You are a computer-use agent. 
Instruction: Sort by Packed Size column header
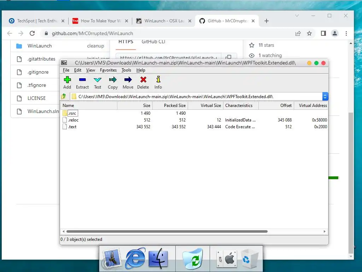coord(170,106)
